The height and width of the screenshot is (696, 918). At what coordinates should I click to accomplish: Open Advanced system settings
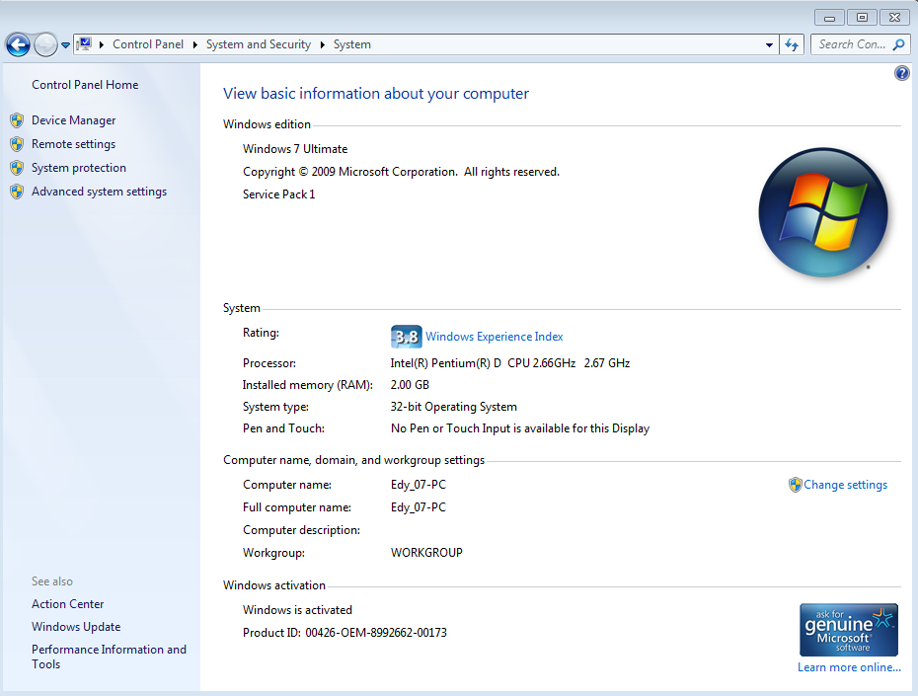point(99,192)
